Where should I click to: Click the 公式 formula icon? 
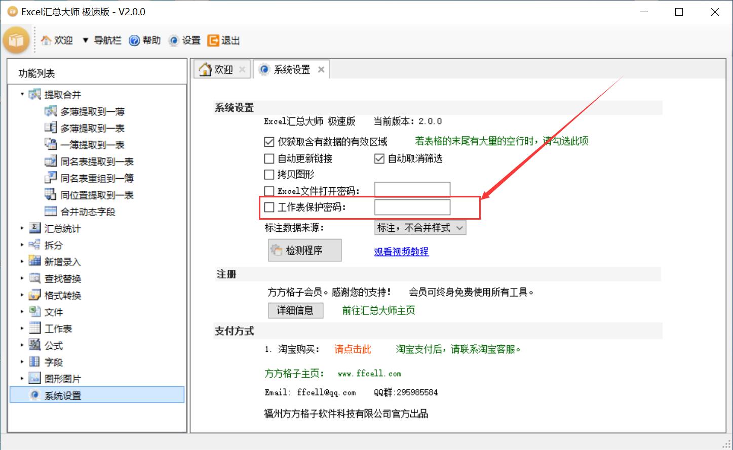tap(35, 345)
